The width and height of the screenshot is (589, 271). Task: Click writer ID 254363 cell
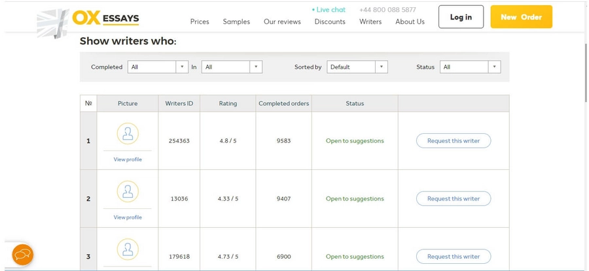click(179, 141)
